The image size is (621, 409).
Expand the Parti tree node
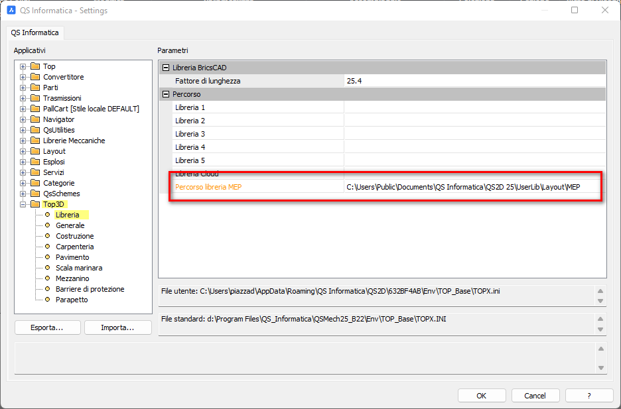pyautogui.click(x=23, y=88)
